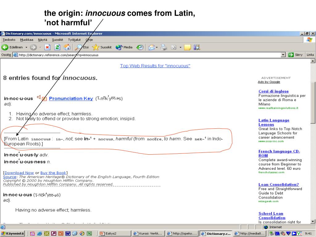This screenshot has height=237, width=316.
Task: Switch to the http://opeko... taskbar window
Action: point(182,234)
